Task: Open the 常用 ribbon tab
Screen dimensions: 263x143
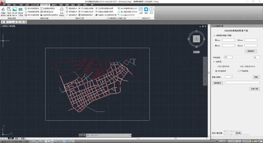Action: click(x=9, y=5)
